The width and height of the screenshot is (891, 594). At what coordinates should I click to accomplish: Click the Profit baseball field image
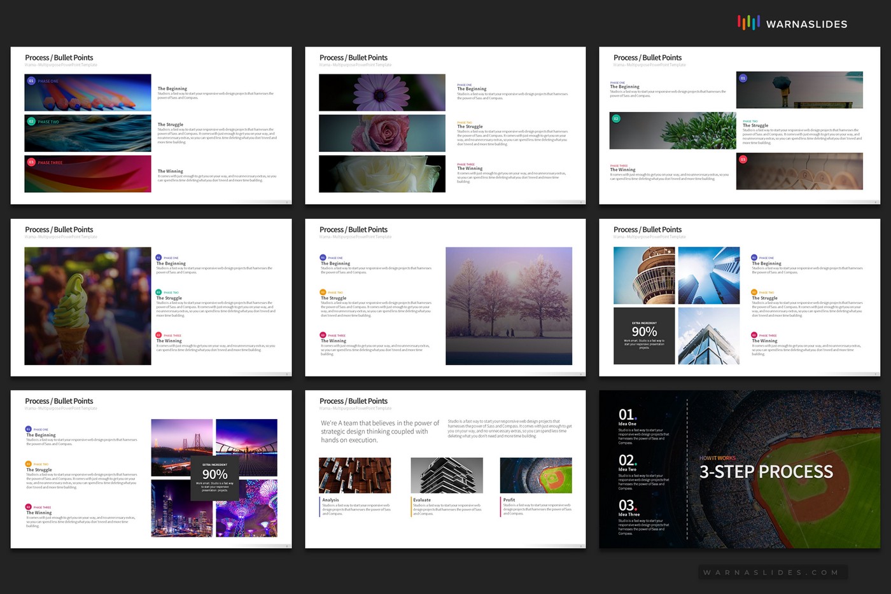coord(537,474)
